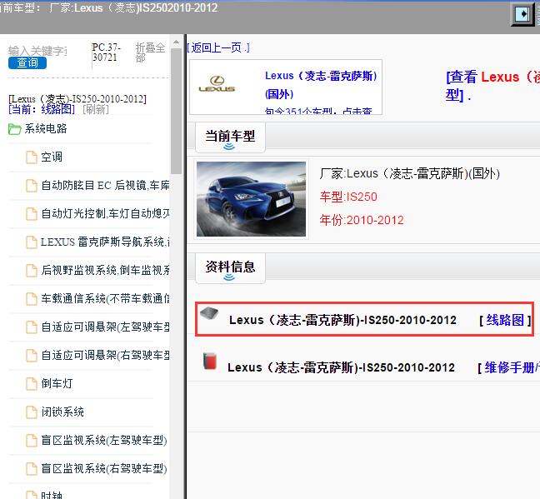Click document icon beside 后视野监视系统

(x=32, y=271)
